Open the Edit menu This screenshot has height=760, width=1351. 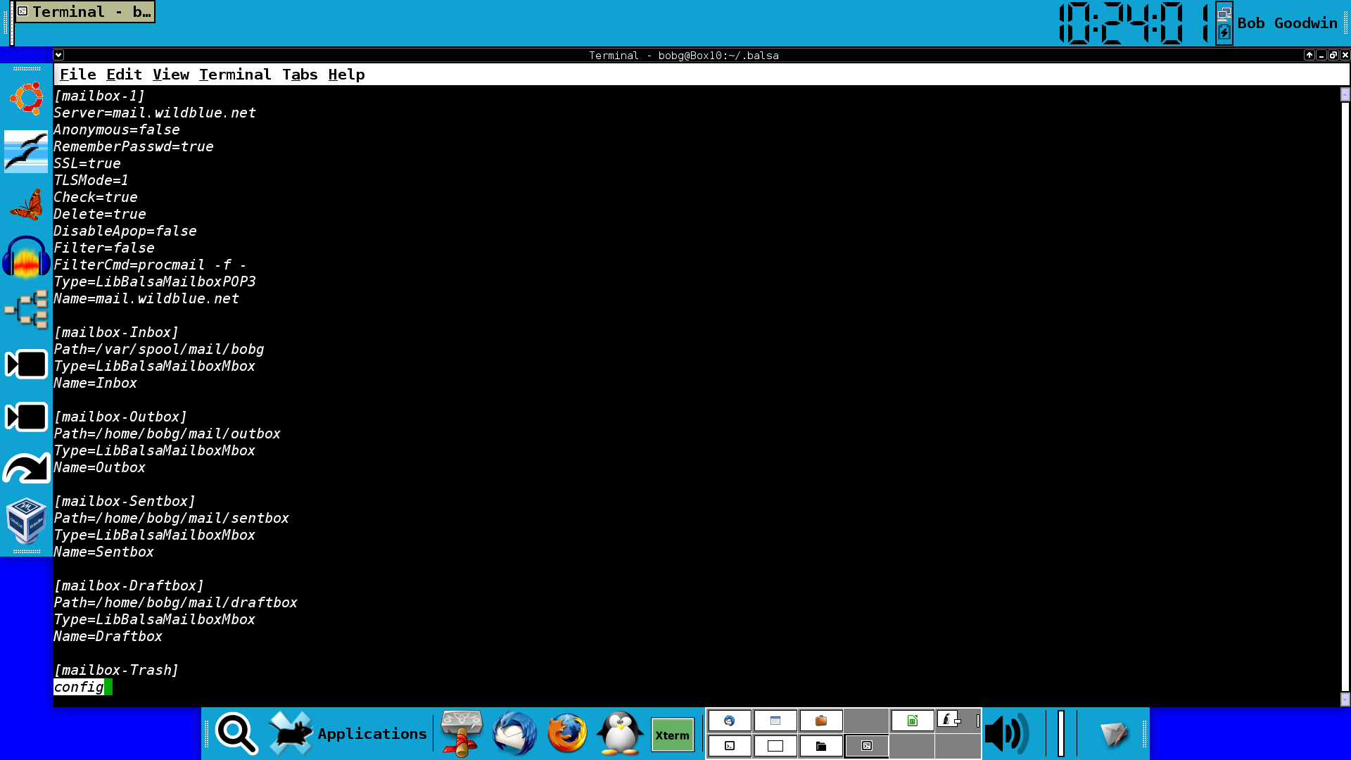[124, 75]
